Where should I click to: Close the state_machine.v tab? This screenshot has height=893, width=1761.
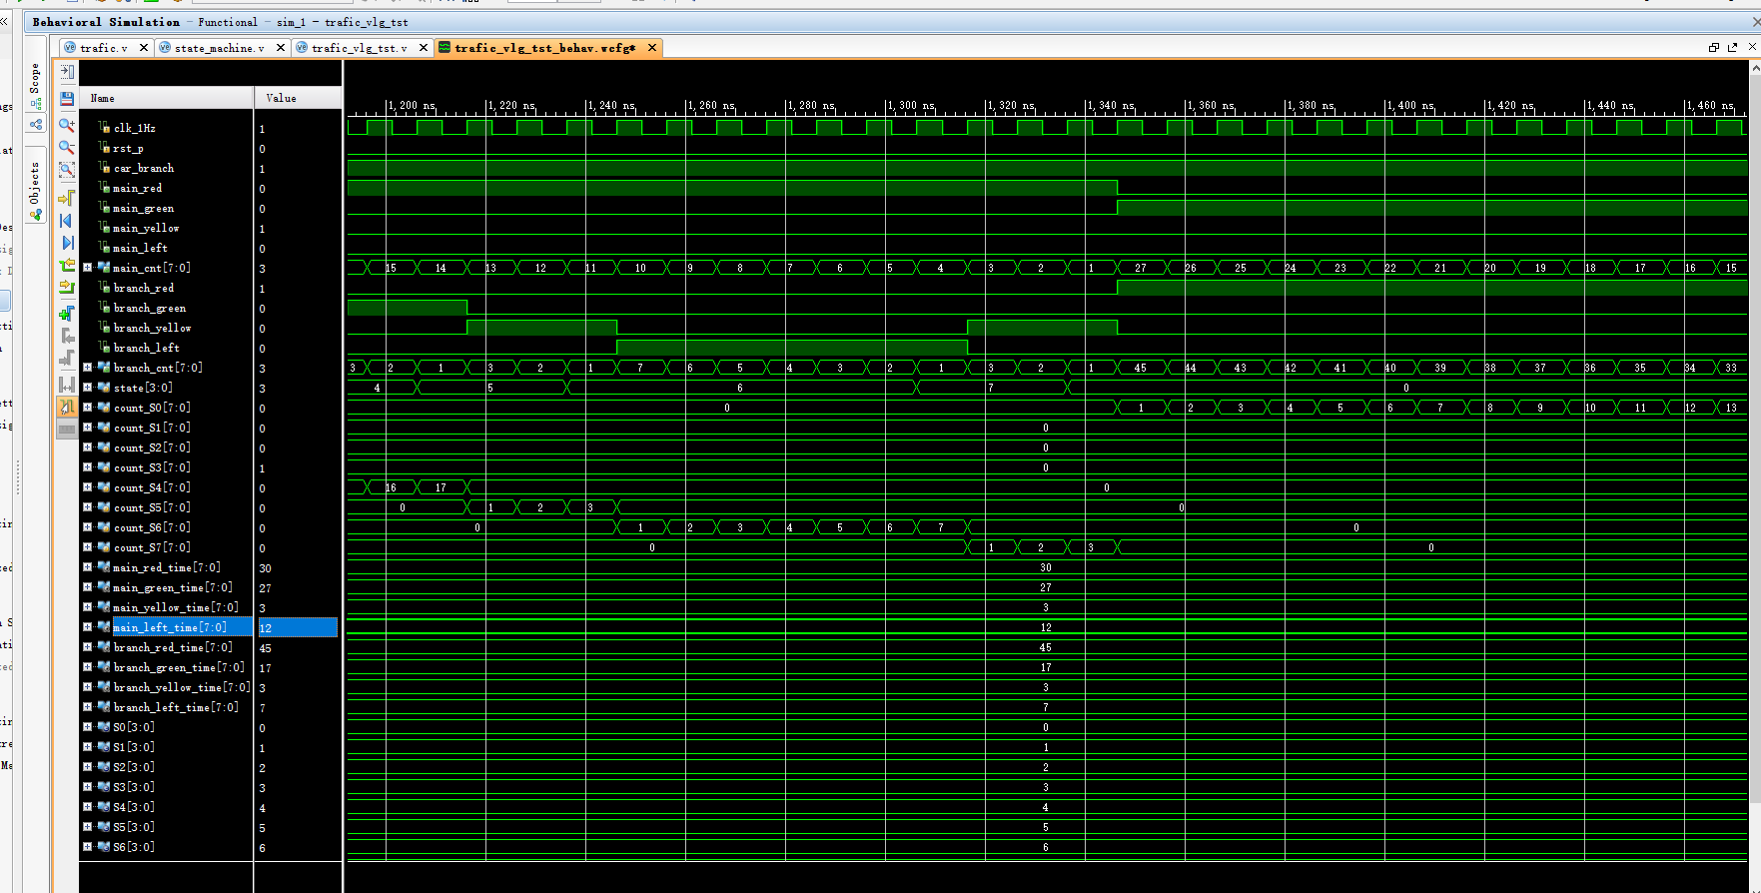click(x=281, y=48)
